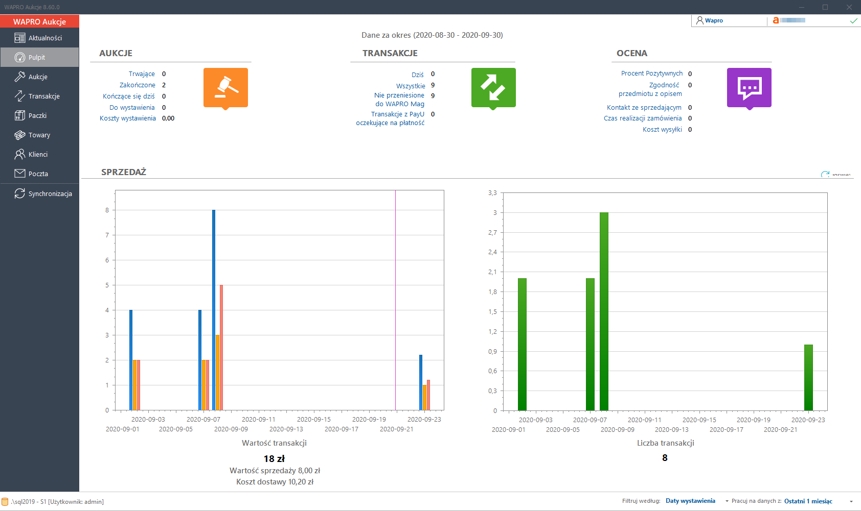Select the Towary menu label
The width and height of the screenshot is (861, 511).
click(x=39, y=135)
